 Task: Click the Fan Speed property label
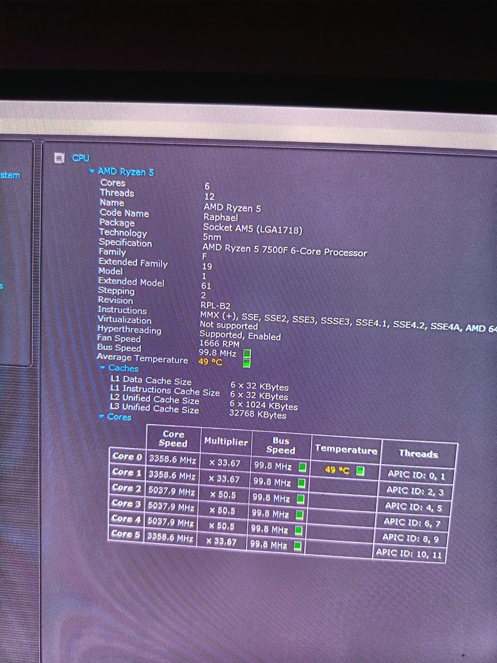coord(119,338)
